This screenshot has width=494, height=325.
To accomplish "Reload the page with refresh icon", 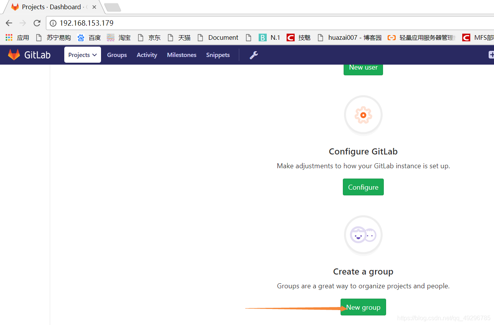I will [x=37, y=23].
